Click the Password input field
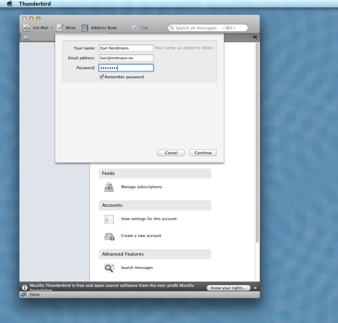Image resolution: width=338 pixels, height=323 pixels. pos(126,68)
